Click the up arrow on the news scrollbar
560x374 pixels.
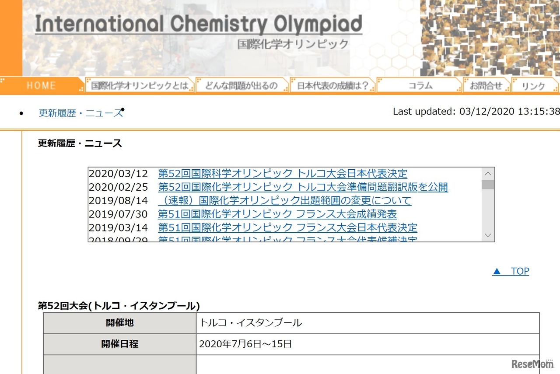(x=487, y=173)
